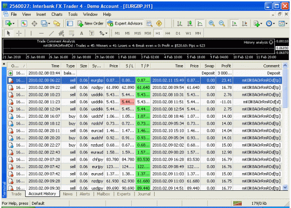Viewport: 291px width, 208px height.
Task: Open the Tools menu
Action: point(73,14)
